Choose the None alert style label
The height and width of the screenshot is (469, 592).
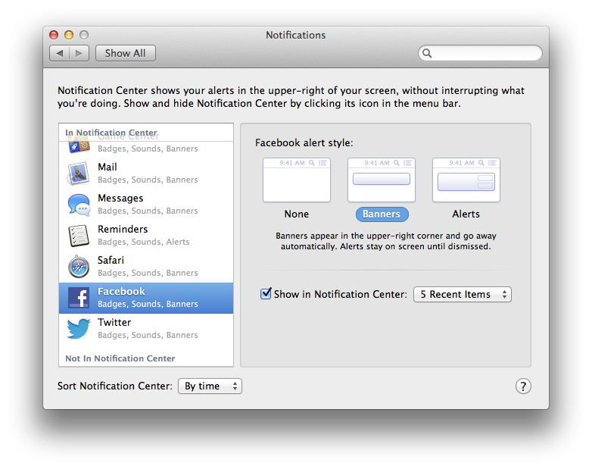(297, 214)
